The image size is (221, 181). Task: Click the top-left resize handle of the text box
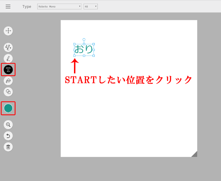[x=75, y=44]
